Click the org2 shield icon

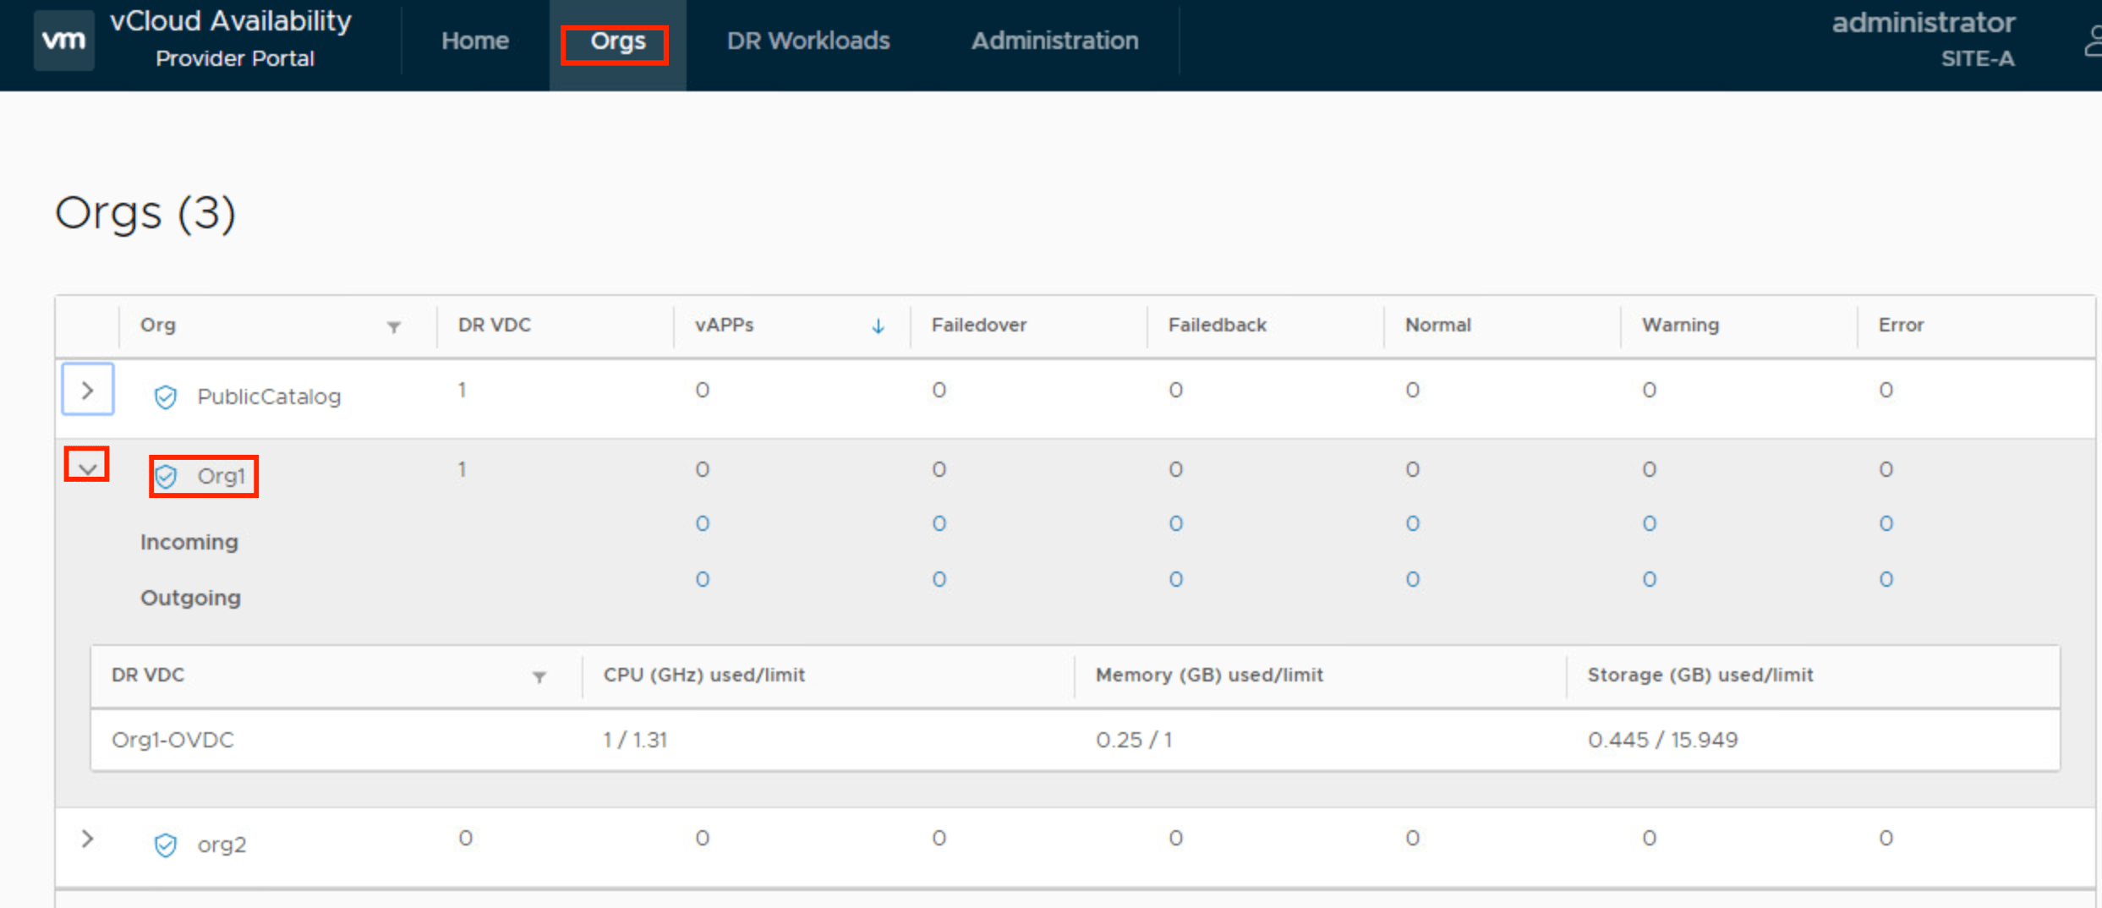point(166,845)
